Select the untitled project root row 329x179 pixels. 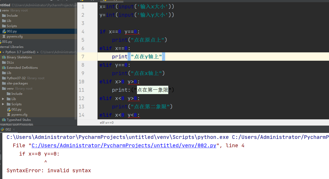tap(38, 5)
